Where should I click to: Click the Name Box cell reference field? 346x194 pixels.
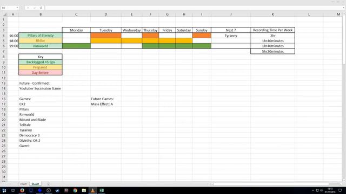[x=9, y=8]
